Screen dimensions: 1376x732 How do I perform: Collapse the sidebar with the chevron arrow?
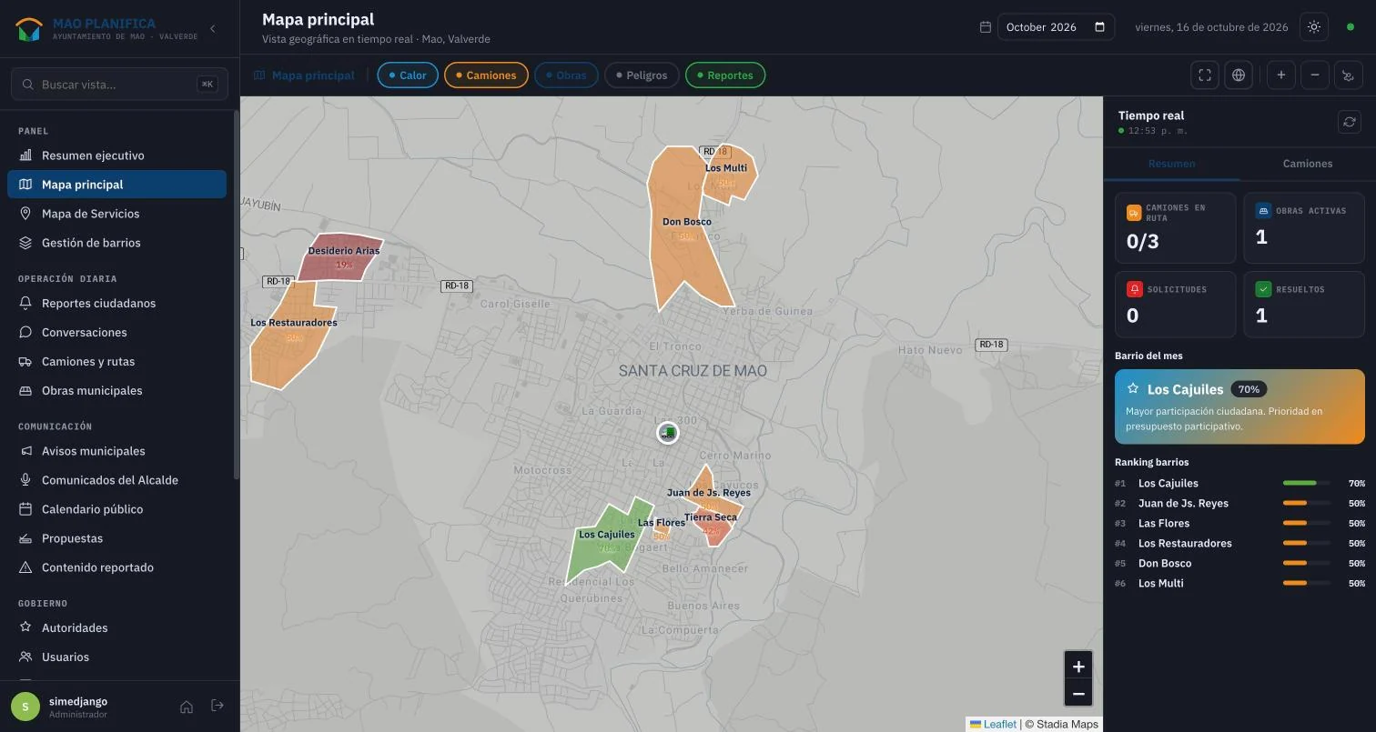pyautogui.click(x=213, y=28)
